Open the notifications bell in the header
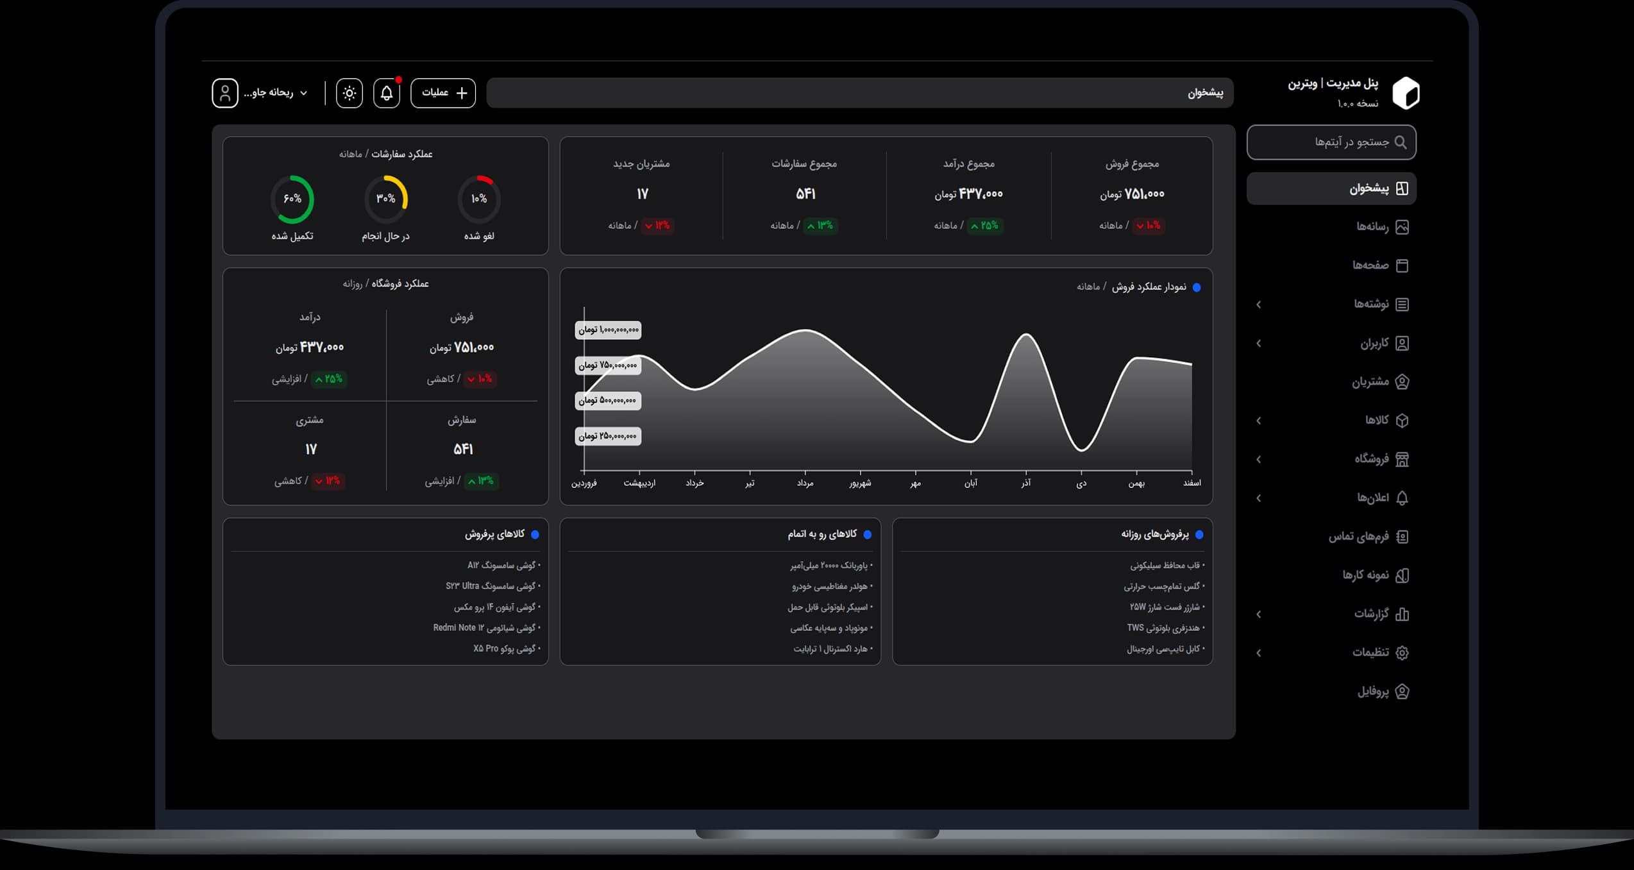Screen dimensions: 1634x870 click(x=387, y=94)
